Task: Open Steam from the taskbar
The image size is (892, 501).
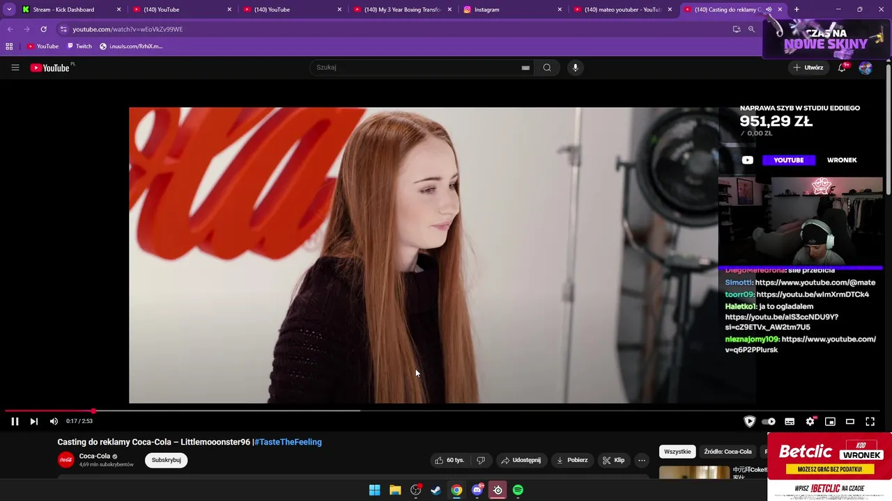Action: click(x=436, y=490)
